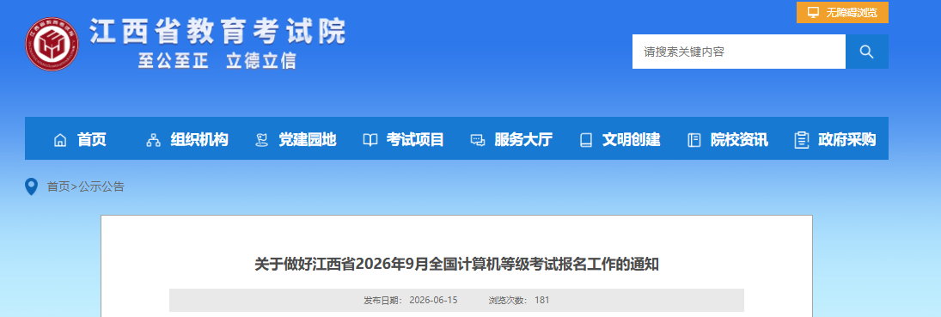Click the monitor icon in 无障碍浏览 button

[813, 12]
